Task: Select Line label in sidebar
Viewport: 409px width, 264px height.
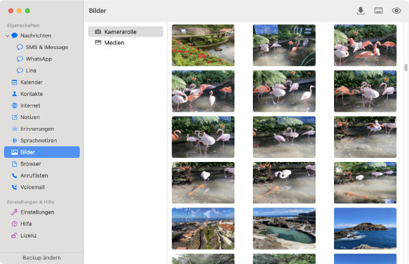Action: pos(31,71)
